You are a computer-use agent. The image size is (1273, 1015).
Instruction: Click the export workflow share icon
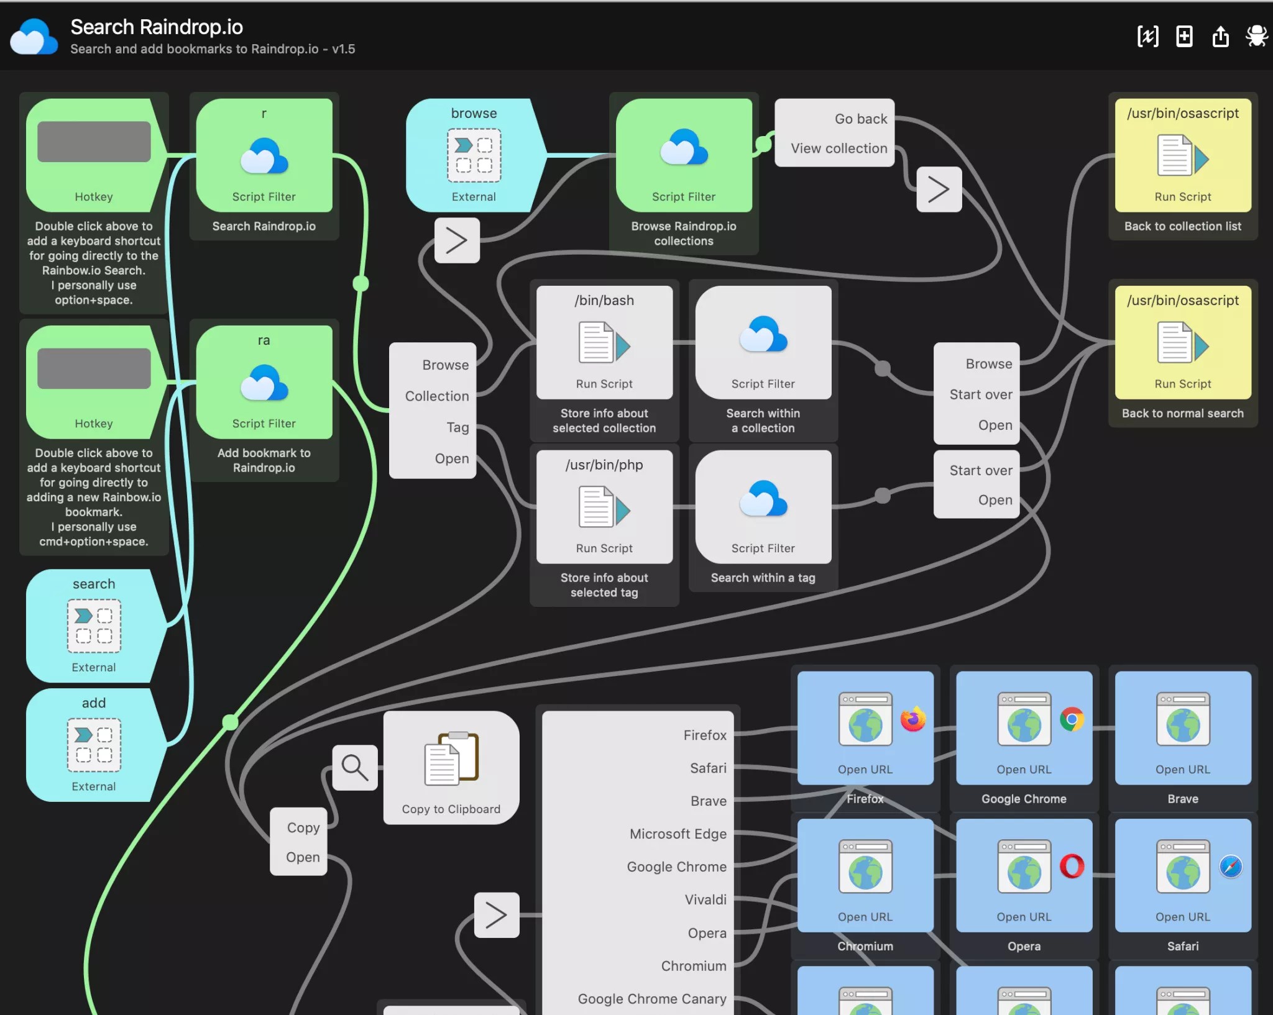click(x=1220, y=37)
